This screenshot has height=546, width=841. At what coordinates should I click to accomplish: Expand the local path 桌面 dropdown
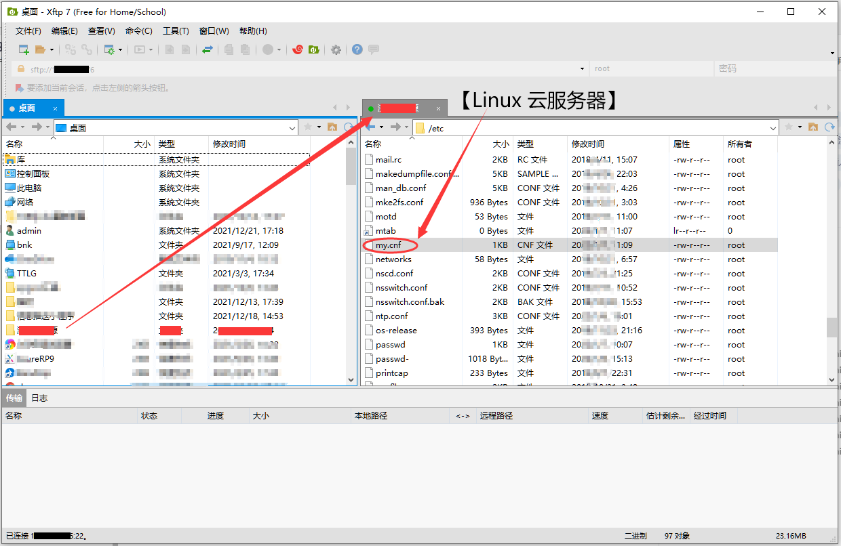tap(292, 127)
